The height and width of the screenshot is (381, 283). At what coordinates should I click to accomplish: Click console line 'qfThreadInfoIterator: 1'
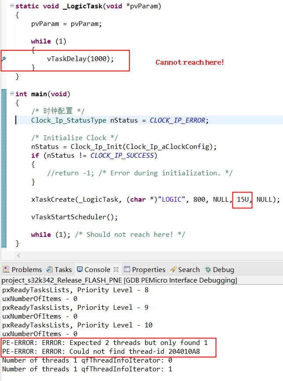tap(87, 369)
